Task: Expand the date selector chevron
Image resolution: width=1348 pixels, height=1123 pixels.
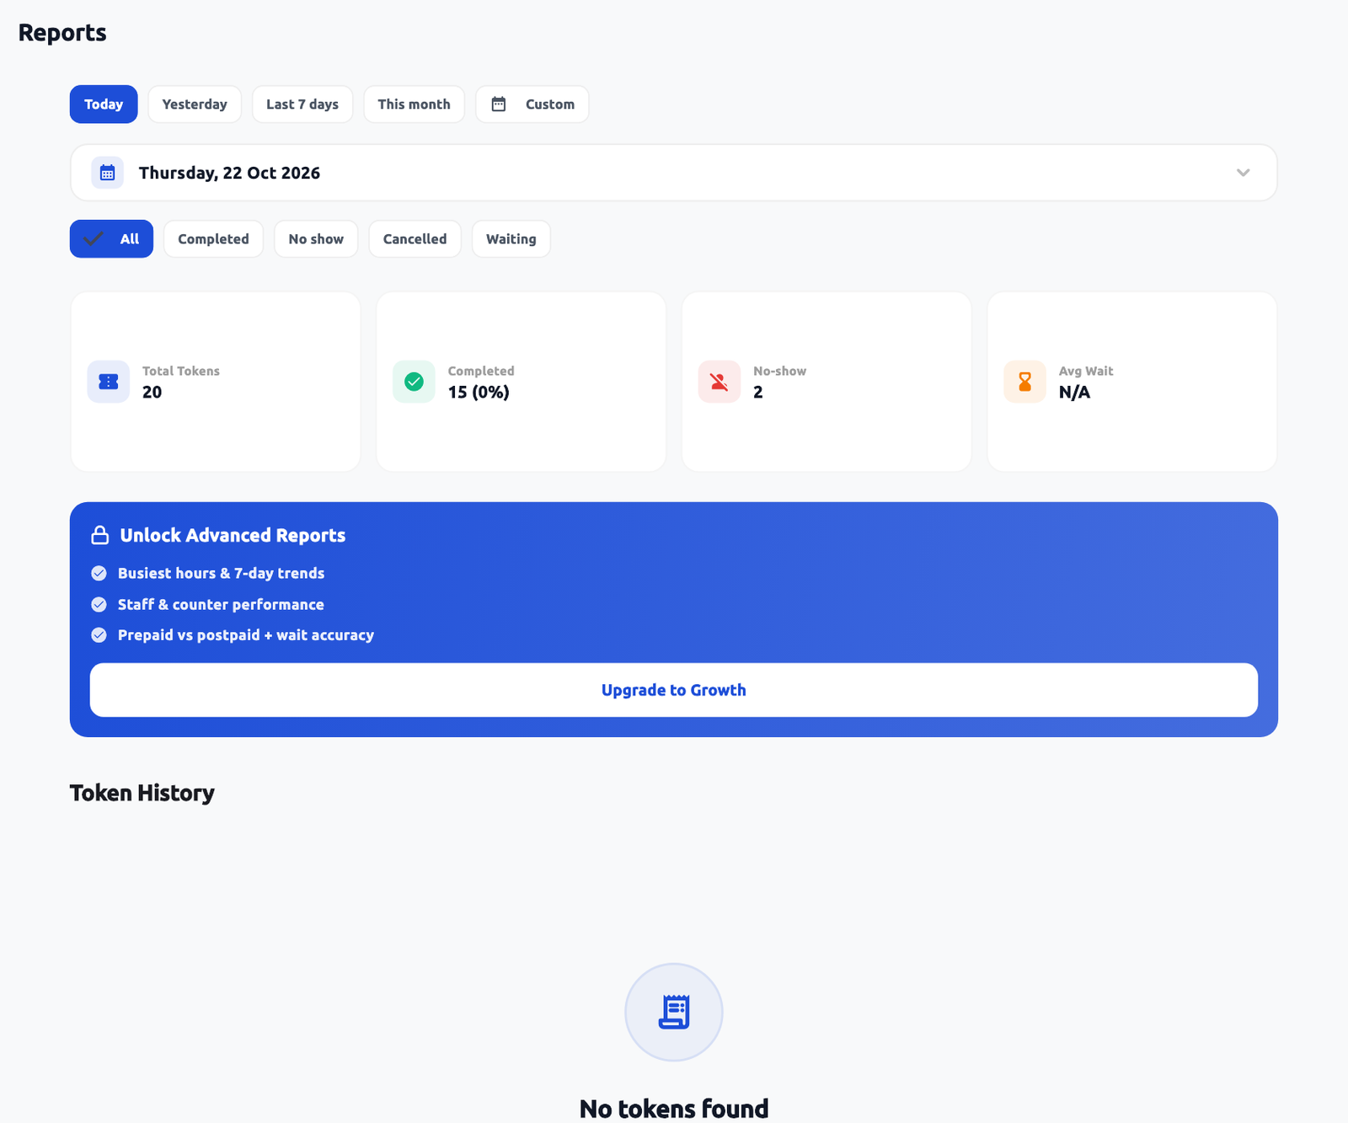Action: 1243,173
